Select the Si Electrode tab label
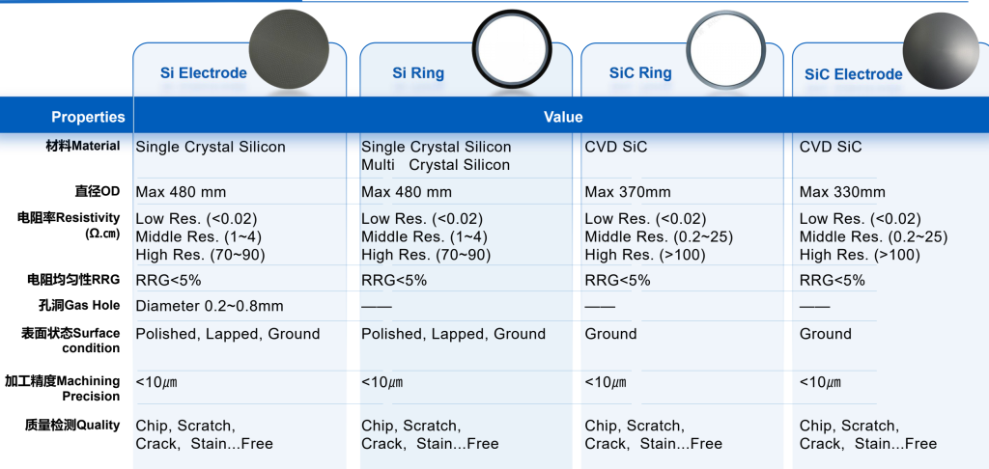Image resolution: width=989 pixels, height=469 pixels. point(204,73)
